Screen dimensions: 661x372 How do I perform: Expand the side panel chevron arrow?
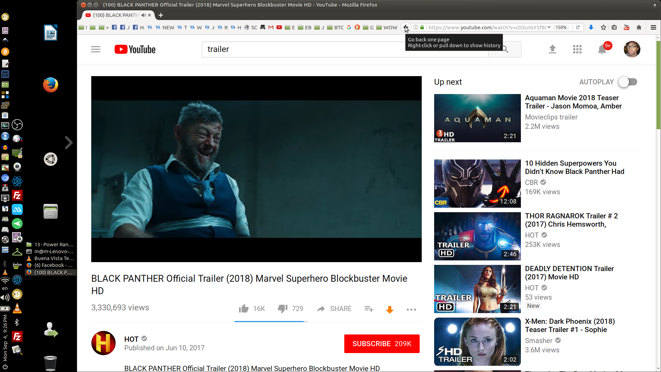point(69,143)
